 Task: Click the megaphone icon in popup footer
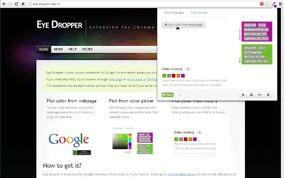coord(260,95)
